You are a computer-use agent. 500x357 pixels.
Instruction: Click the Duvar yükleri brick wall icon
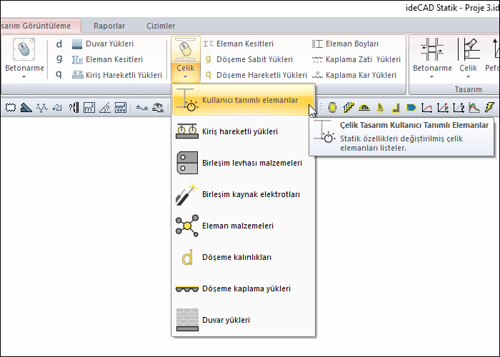[x=187, y=320]
